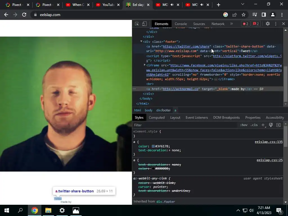The width and height of the screenshot is (288, 216).
Task: Collapse the div class footer node
Action: click(x=141, y=42)
